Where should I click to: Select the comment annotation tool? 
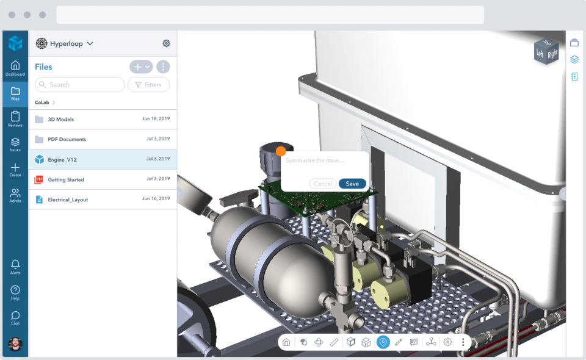tap(414, 342)
